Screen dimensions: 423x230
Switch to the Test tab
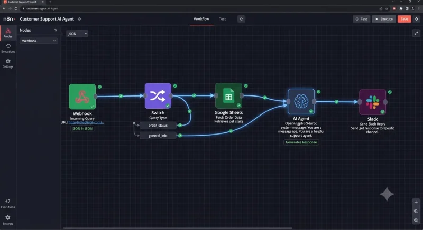222,19
